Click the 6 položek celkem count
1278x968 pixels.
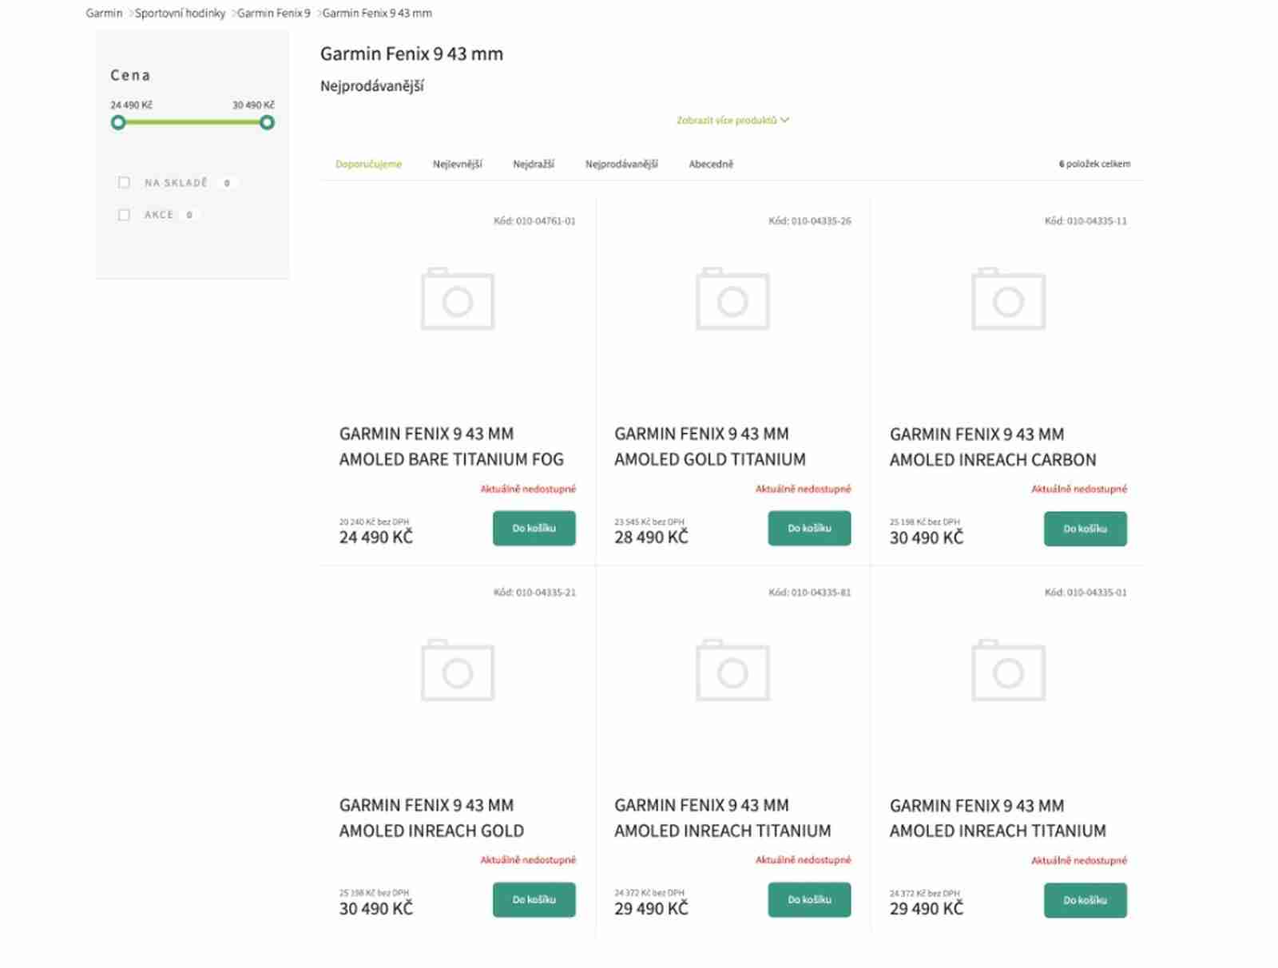[1094, 164]
